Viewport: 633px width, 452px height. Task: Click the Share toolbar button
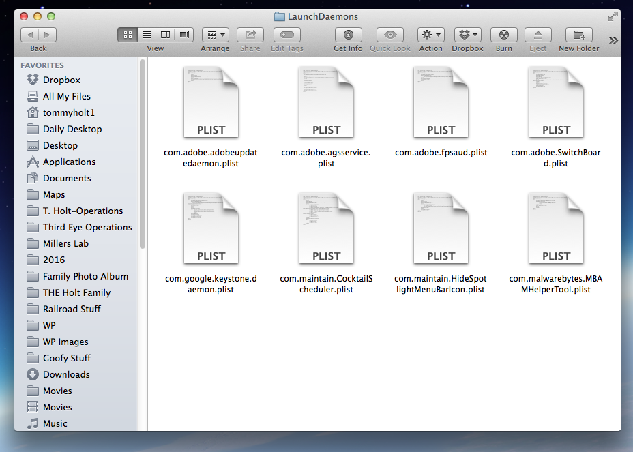(250, 35)
